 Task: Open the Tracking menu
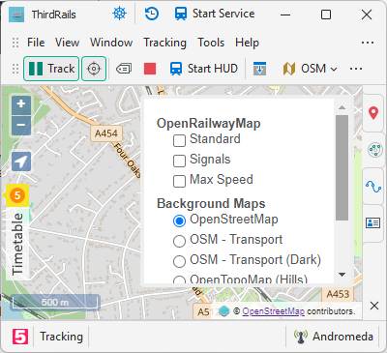pyautogui.click(x=164, y=43)
